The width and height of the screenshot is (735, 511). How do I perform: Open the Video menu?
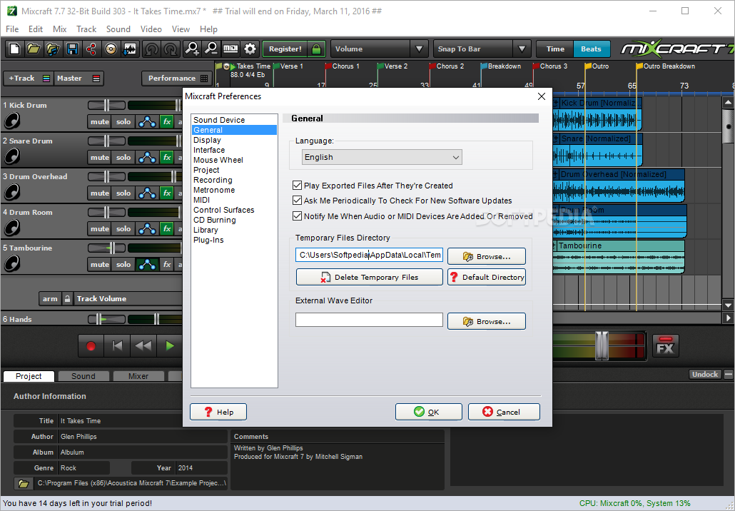coord(151,29)
